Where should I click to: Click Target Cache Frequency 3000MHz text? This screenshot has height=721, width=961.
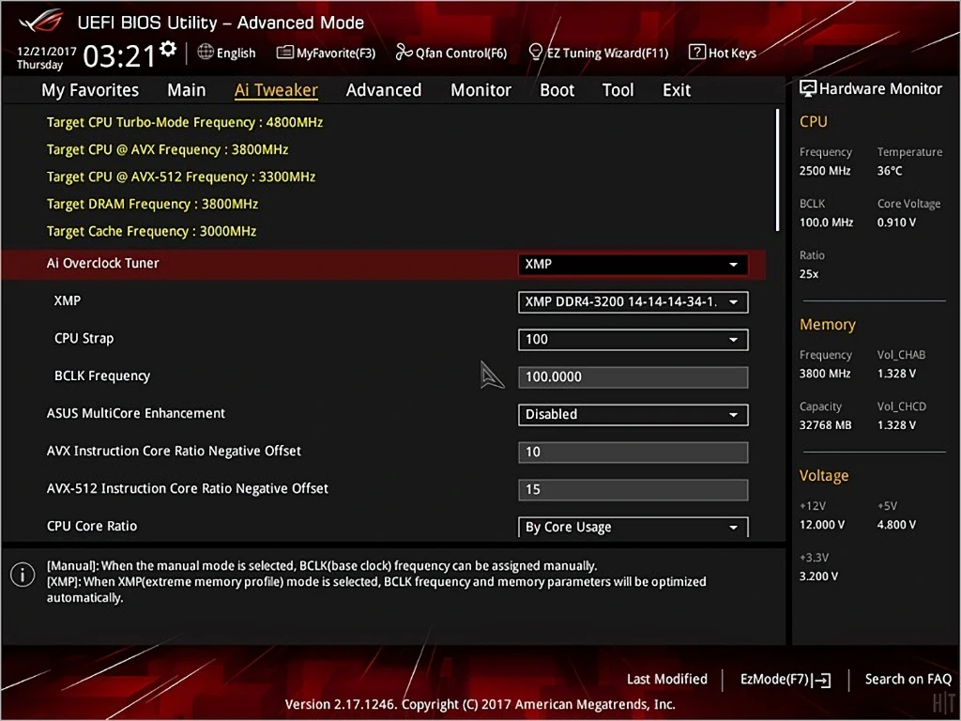[x=151, y=231]
